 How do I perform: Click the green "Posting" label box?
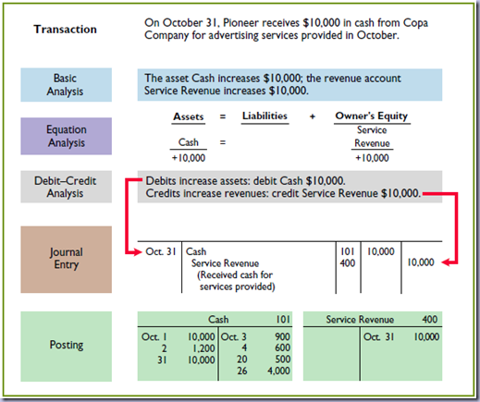pyautogui.click(x=66, y=347)
